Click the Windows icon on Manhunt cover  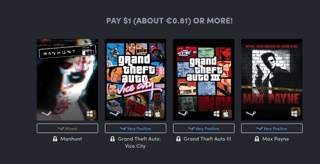(x=91, y=114)
